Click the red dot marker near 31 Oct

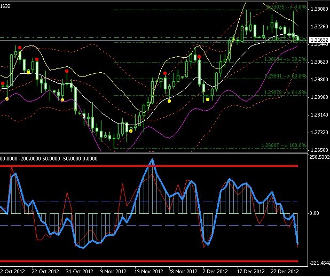coord(66,71)
